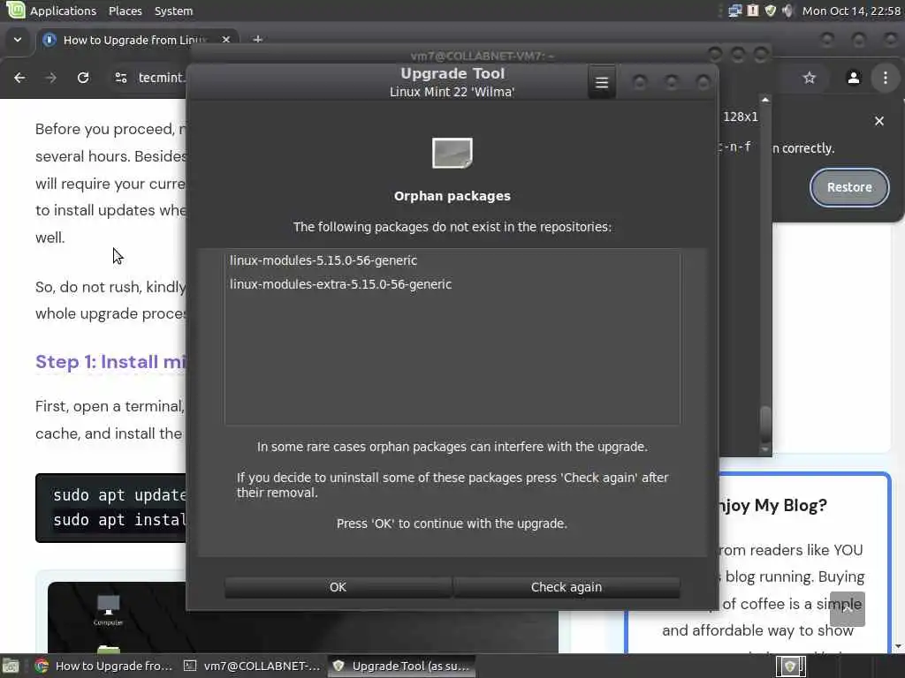The height and width of the screenshot is (678, 905).
Task: Click the terminal window scrollbar thumb
Action: coord(765,425)
